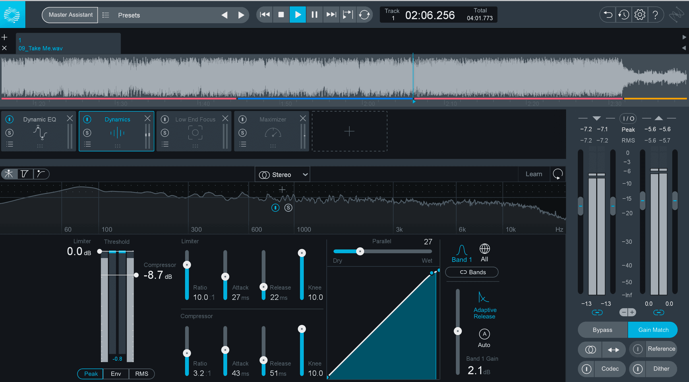Enable Auto gain

tap(484, 338)
